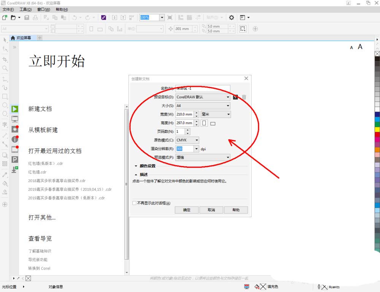Click the number of pages field
The width and height of the screenshot is (380, 292).
180,132
